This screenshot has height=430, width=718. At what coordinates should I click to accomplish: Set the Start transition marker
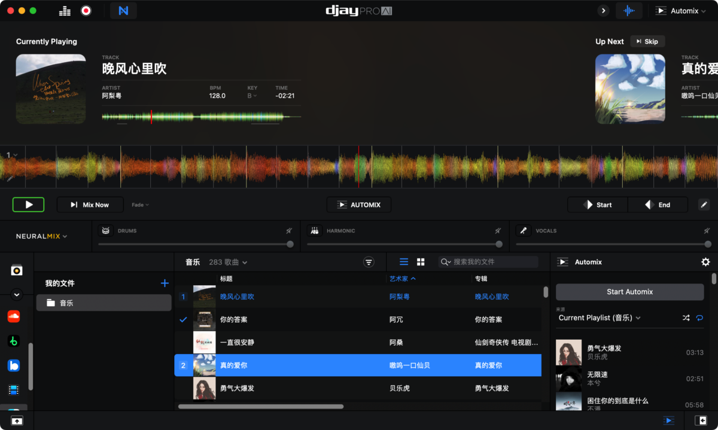(598, 205)
